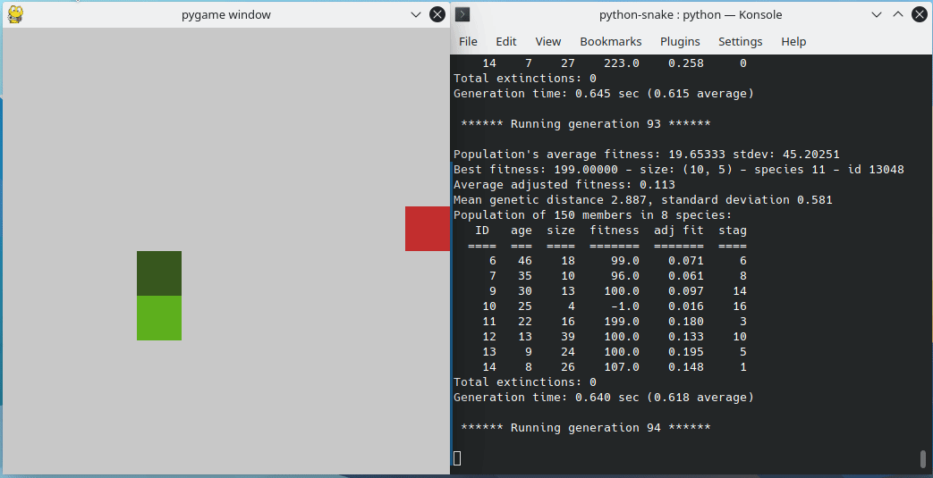This screenshot has height=478, width=933.
Task: Click the Konsole vertical scrollbar handle
Action: point(923,458)
